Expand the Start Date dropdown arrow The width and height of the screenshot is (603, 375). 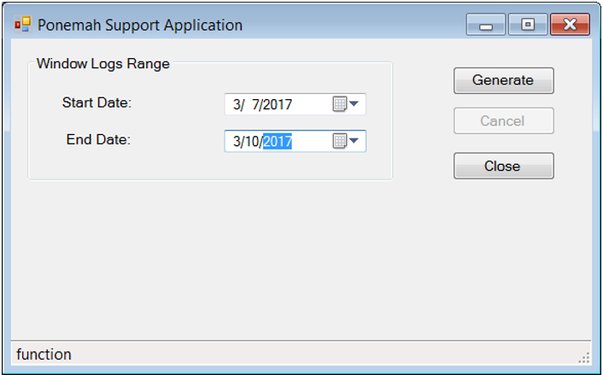[354, 104]
